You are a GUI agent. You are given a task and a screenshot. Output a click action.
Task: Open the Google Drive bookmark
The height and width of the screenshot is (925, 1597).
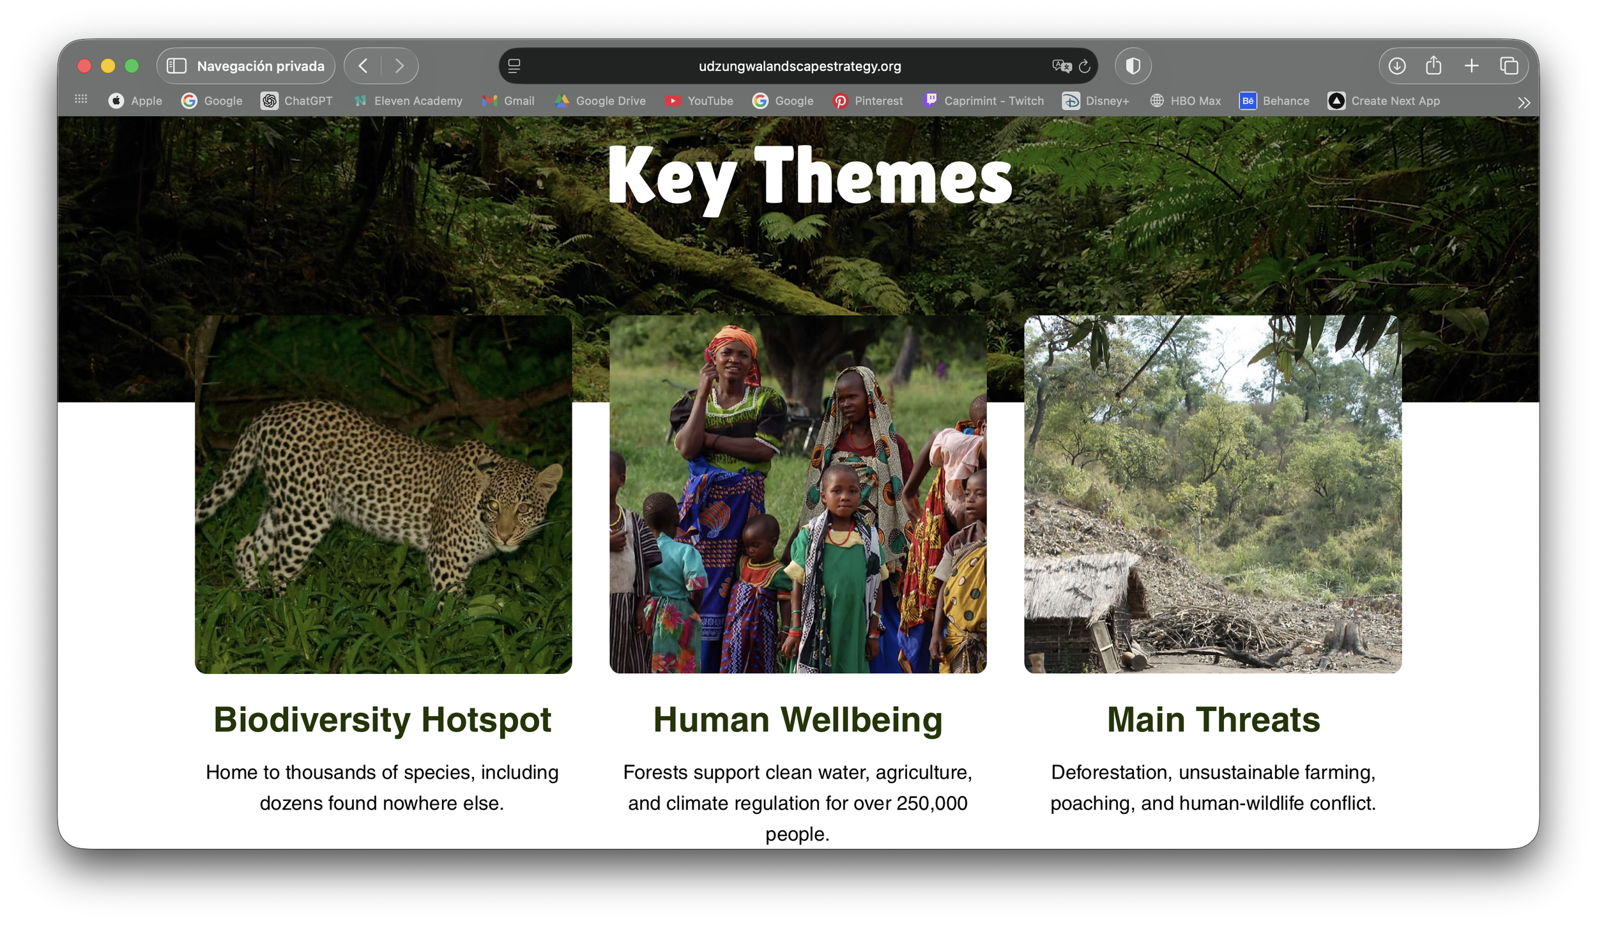pyautogui.click(x=600, y=101)
